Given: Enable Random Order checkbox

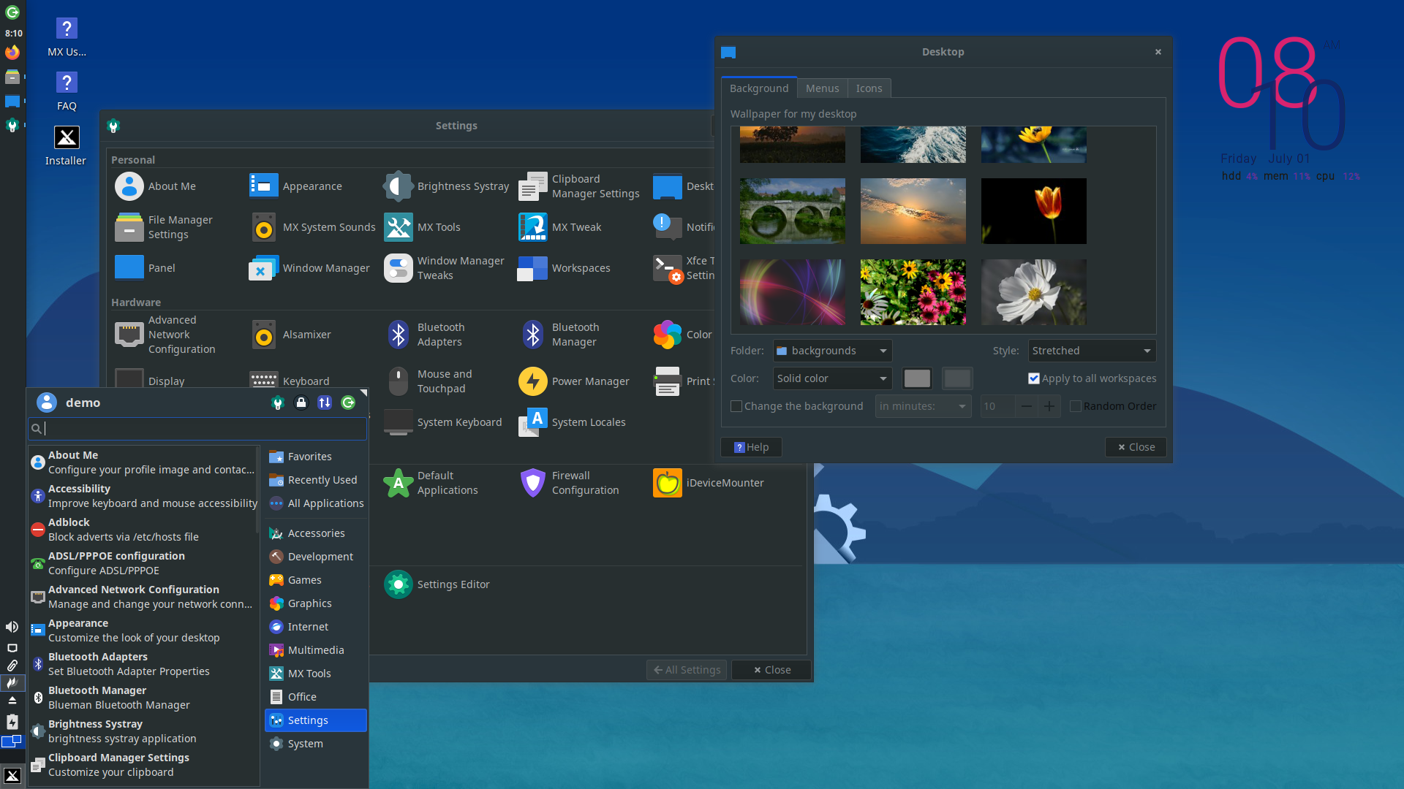Looking at the screenshot, I should click(x=1076, y=406).
